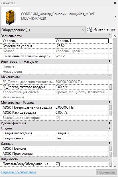This screenshot has width=118, height=177.
Task: Click the Номер цепи parameter label
Action: [12, 72]
